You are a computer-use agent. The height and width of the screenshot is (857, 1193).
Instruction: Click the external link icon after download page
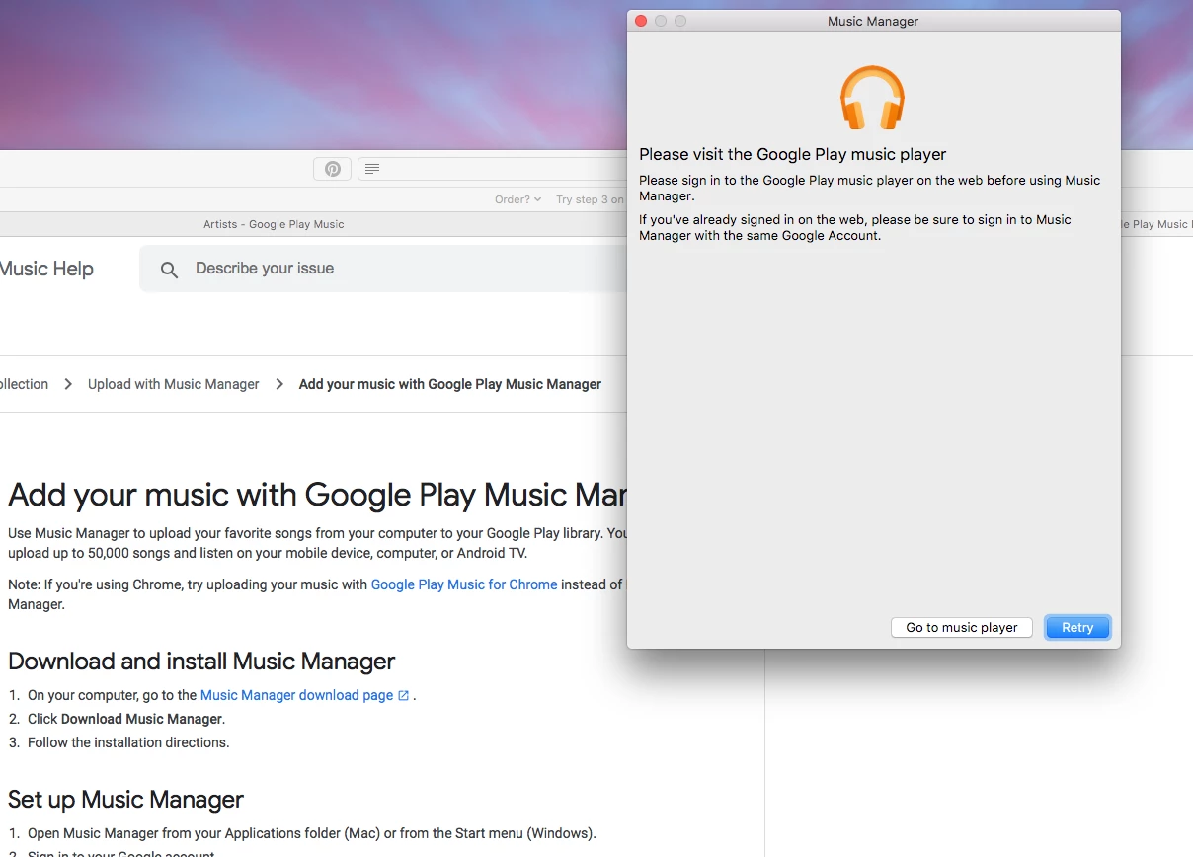[403, 695]
